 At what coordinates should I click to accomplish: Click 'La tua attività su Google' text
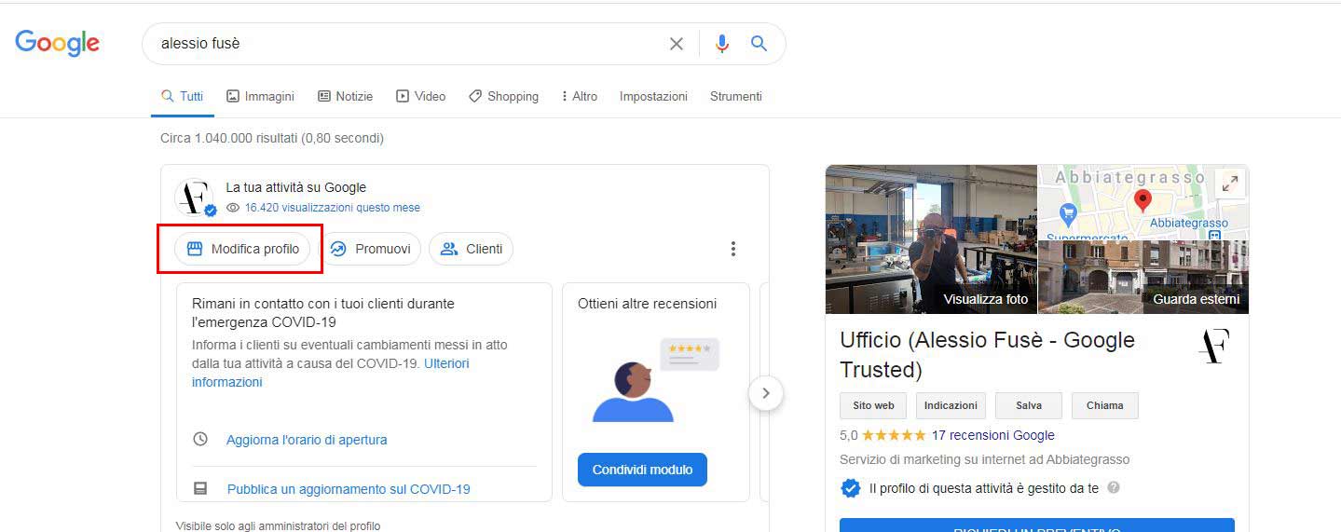(x=296, y=187)
